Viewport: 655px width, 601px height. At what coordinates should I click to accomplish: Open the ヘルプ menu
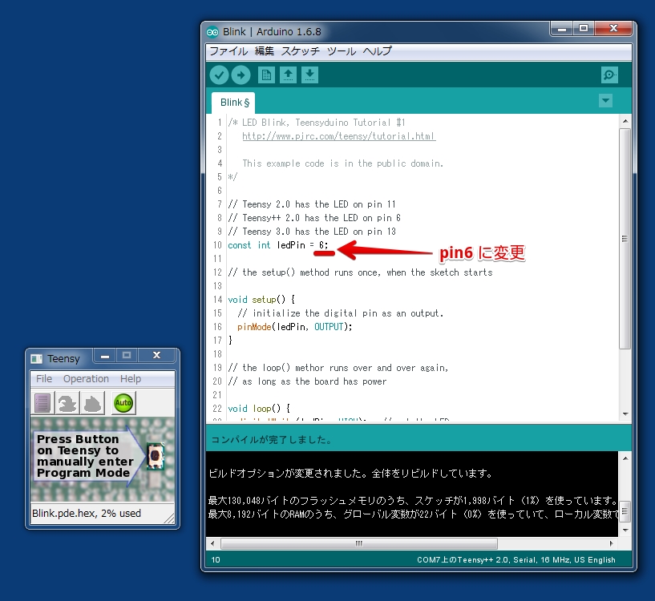(378, 51)
